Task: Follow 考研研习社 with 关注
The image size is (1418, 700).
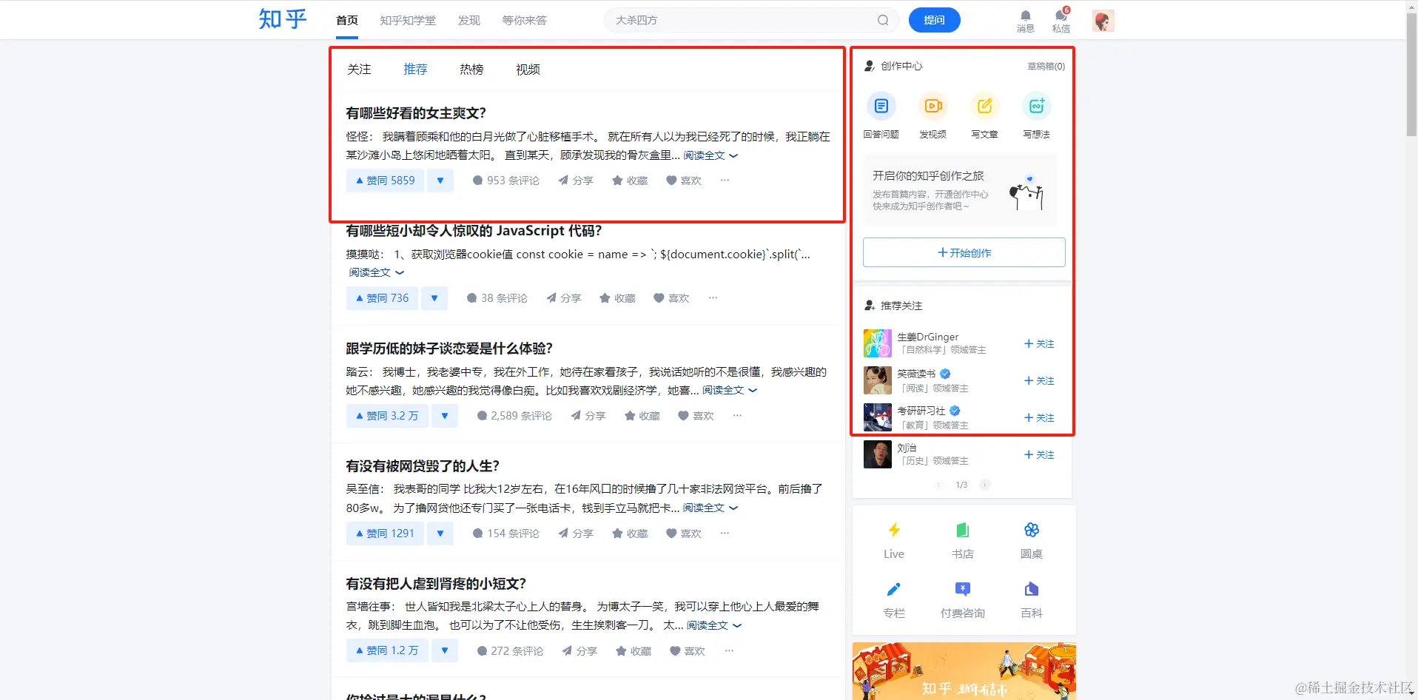Action: 1039,418
